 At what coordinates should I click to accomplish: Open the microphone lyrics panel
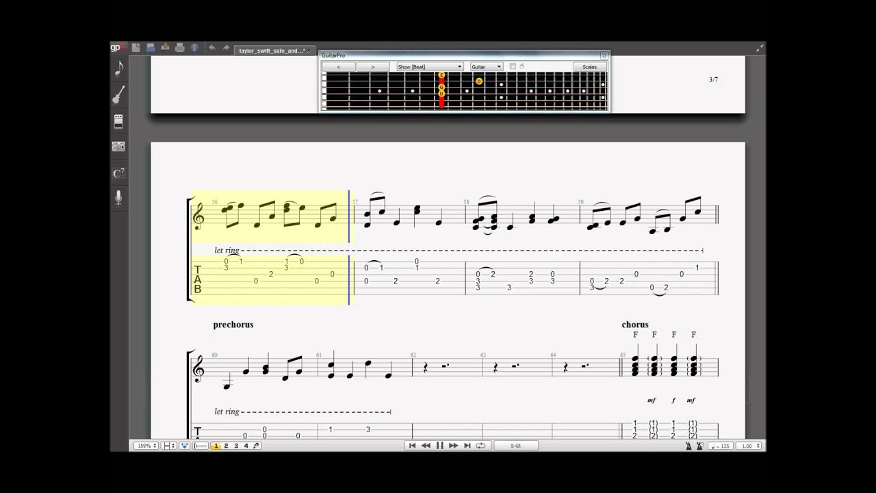[118, 198]
